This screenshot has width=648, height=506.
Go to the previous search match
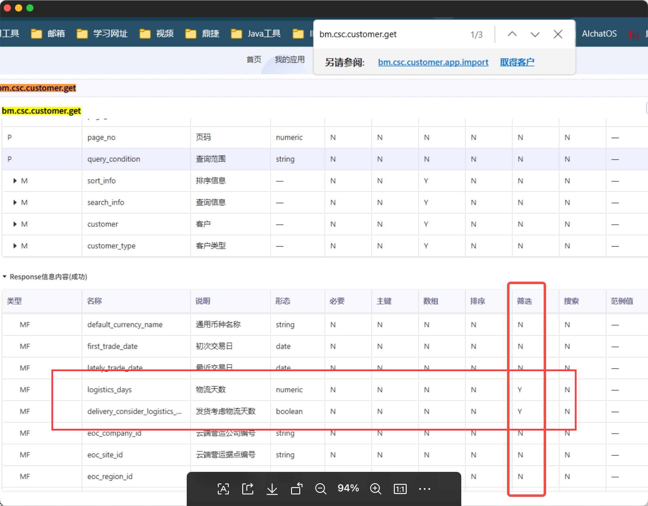click(512, 34)
